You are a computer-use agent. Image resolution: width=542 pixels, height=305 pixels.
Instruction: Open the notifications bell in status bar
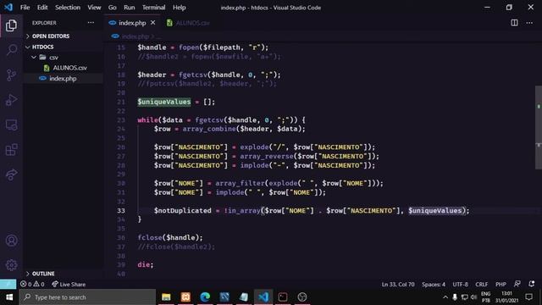point(532,284)
